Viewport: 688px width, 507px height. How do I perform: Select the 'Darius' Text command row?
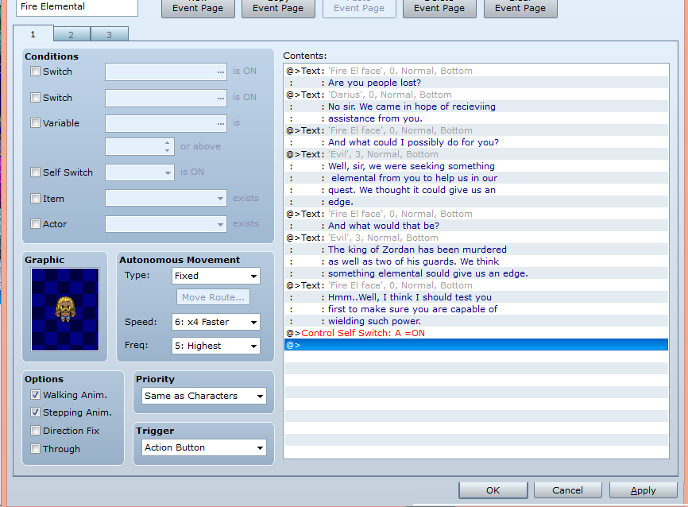click(x=476, y=95)
